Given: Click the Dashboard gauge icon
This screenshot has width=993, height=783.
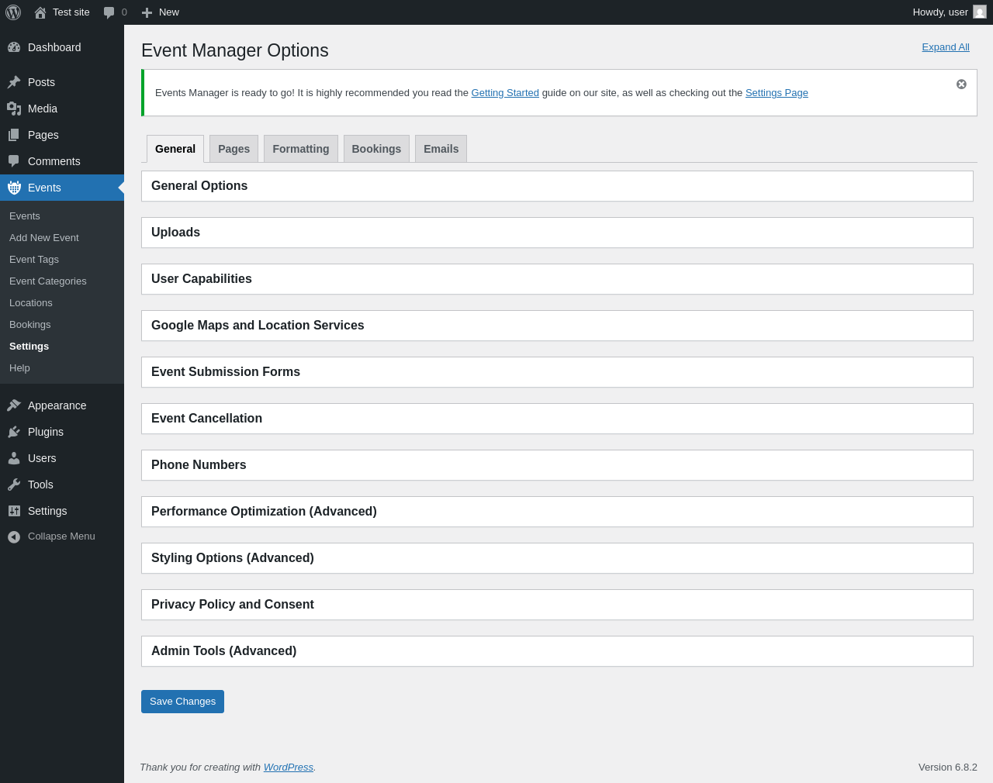Looking at the screenshot, I should pyautogui.click(x=14, y=47).
